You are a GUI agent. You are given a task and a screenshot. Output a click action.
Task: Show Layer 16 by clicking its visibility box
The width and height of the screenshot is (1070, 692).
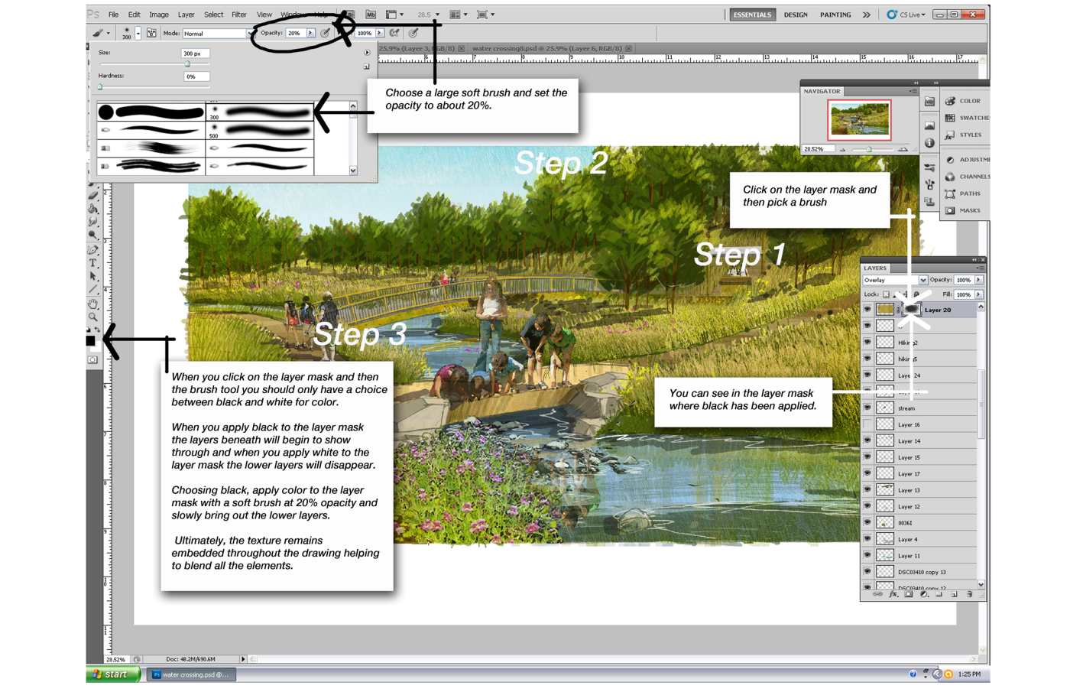(x=867, y=424)
